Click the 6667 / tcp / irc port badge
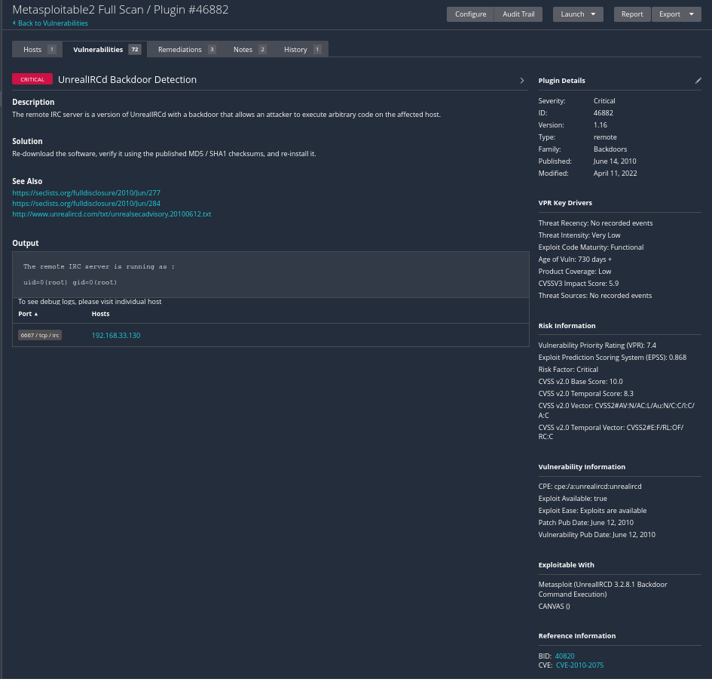712x682 pixels. pyautogui.click(x=40, y=335)
